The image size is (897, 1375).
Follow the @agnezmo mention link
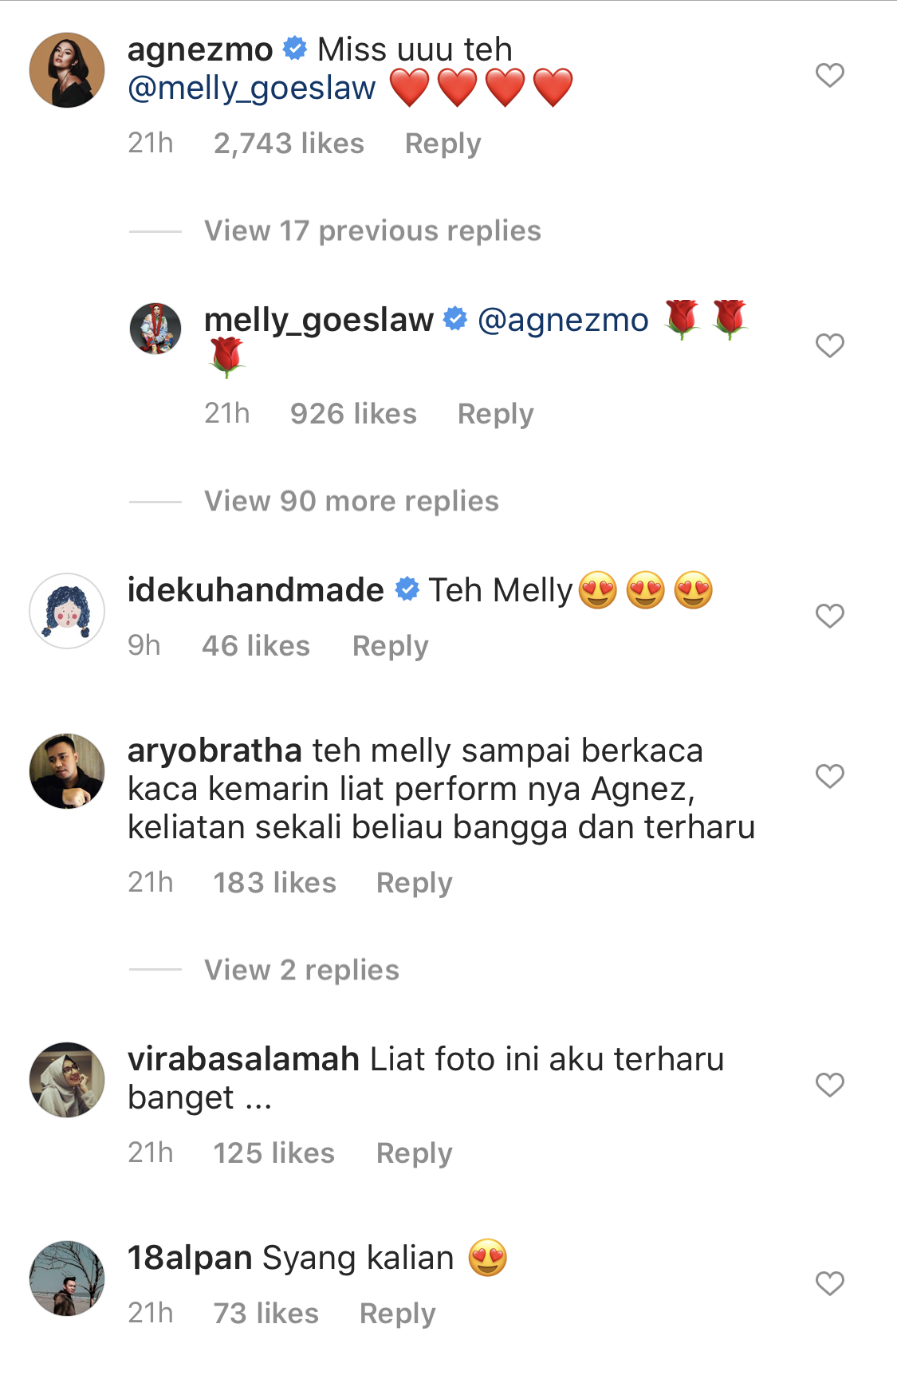click(563, 321)
